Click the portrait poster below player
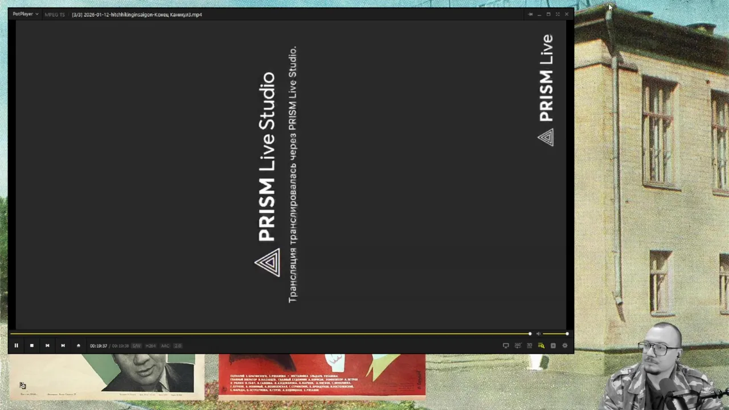 tap(107, 376)
